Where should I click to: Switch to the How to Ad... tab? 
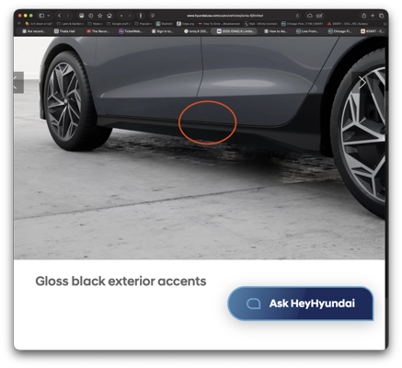coord(276,31)
